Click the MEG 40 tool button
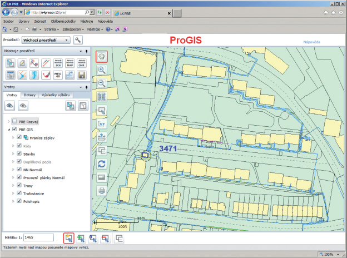 click(x=58, y=75)
